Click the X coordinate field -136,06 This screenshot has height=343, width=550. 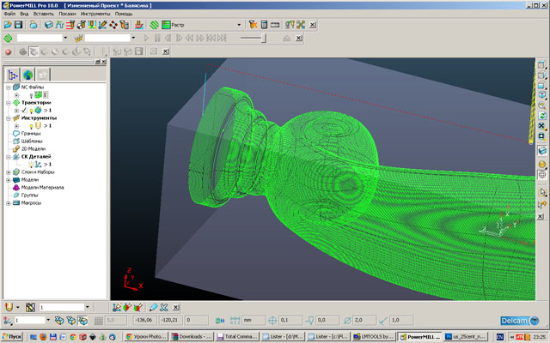tap(144, 320)
